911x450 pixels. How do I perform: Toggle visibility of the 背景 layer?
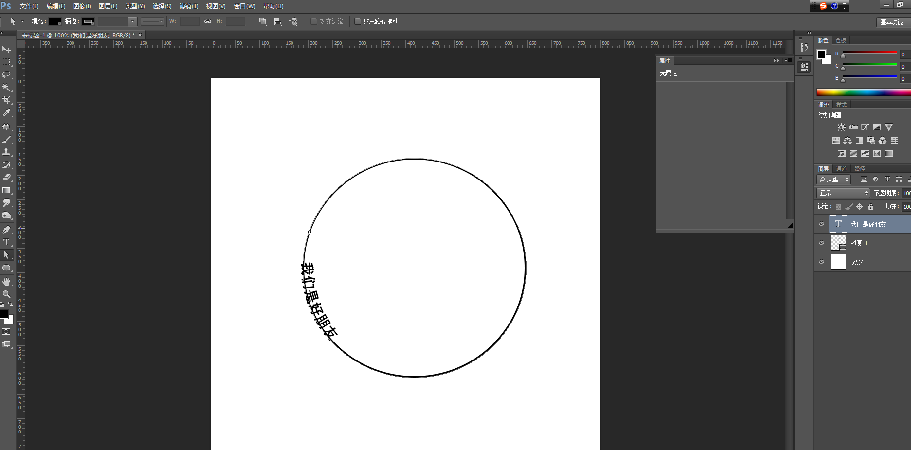[x=821, y=262]
